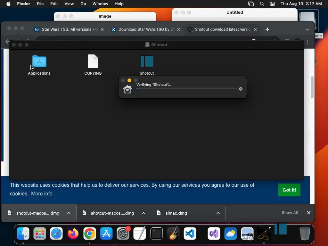328x246 pixels.
Task: Open the Apple menu
Action: [8, 4]
